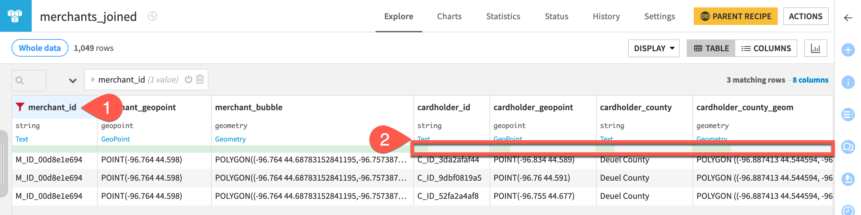This screenshot has height=215, width=861.
Task: Open the info icon in right sidebar
Action: (848, 82)
